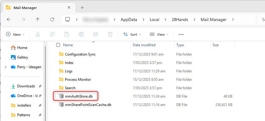
Task: Click the Cut scissors icon
Action: 38,34
